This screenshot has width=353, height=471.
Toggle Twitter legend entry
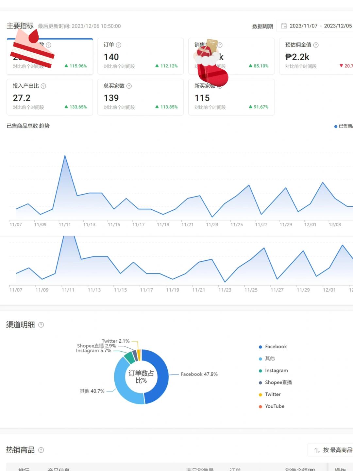[x=270, y=394]
